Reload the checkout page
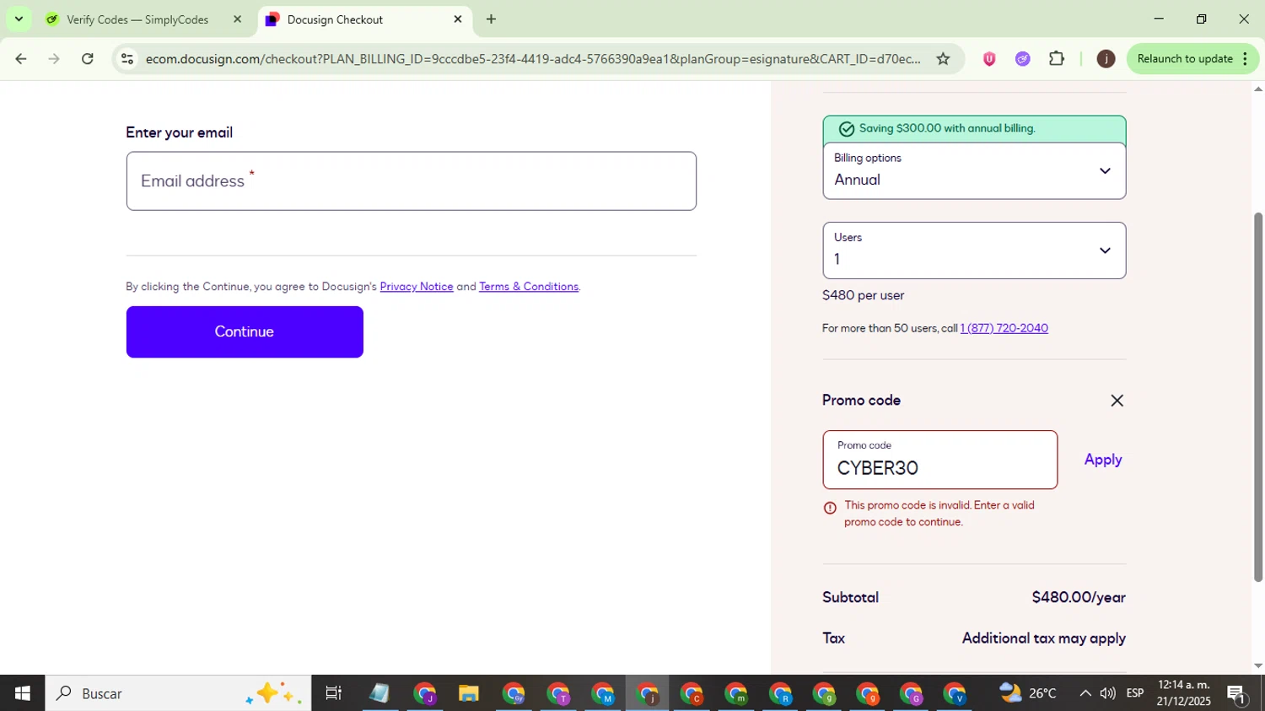Image resolution: width=1265 pixels, height=711 pixels. [88, 59]
